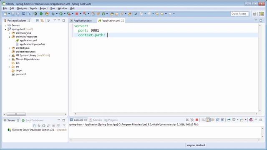Toggle the vrapper disabled status button

(196, 145)
